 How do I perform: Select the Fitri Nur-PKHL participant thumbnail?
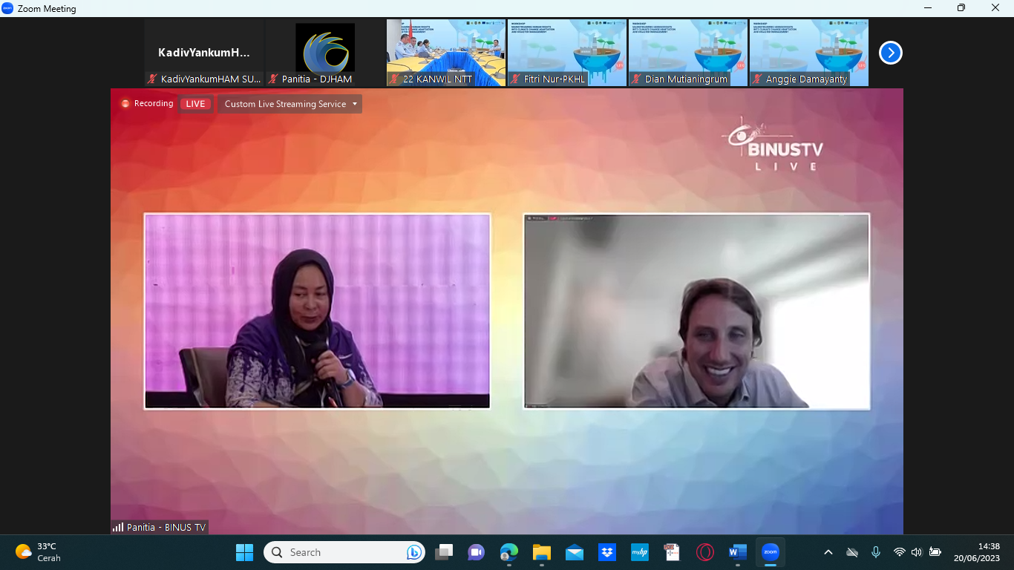tap(567, 53)
